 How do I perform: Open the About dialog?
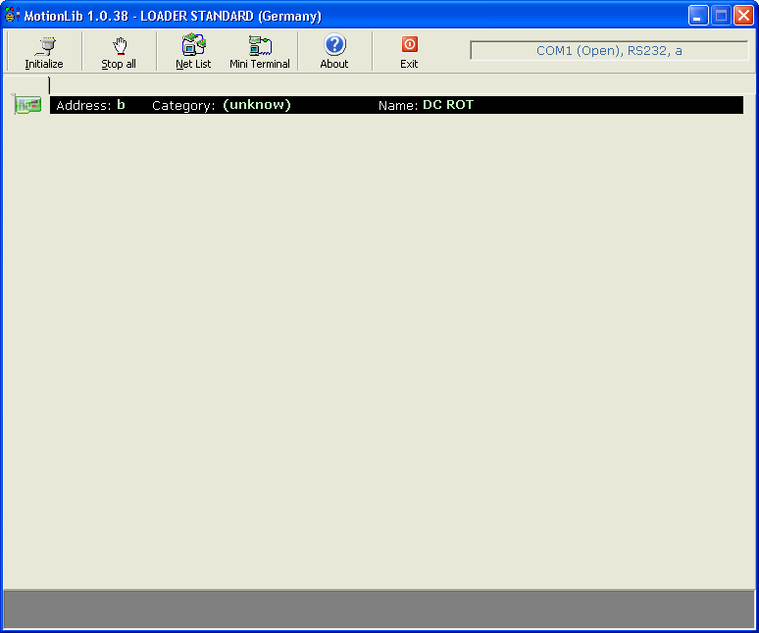pos(334,52)
